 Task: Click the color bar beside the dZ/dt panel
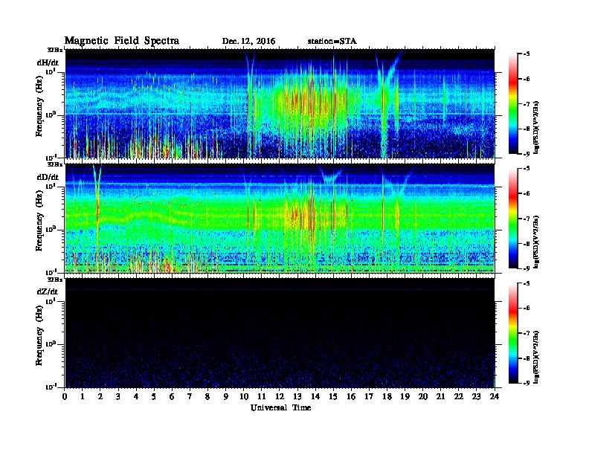coord(513,333)
